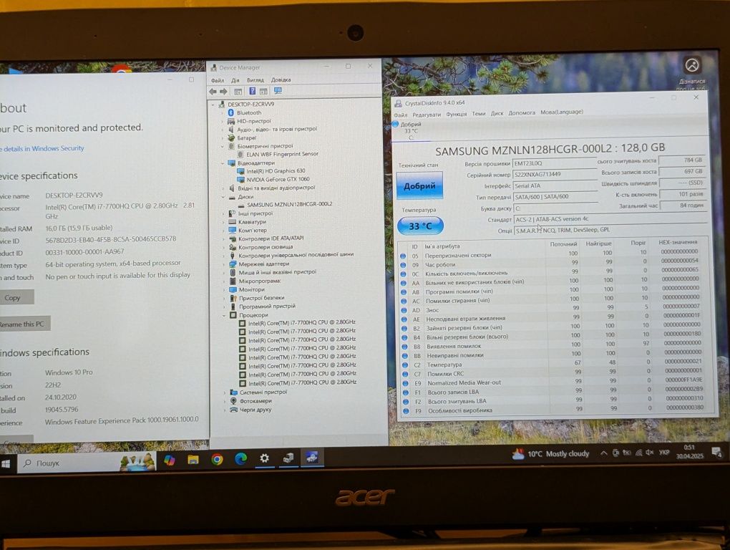Open Google Chrome from the taskbar
This screenshot has width=730, height=550.
click(216, 460)
